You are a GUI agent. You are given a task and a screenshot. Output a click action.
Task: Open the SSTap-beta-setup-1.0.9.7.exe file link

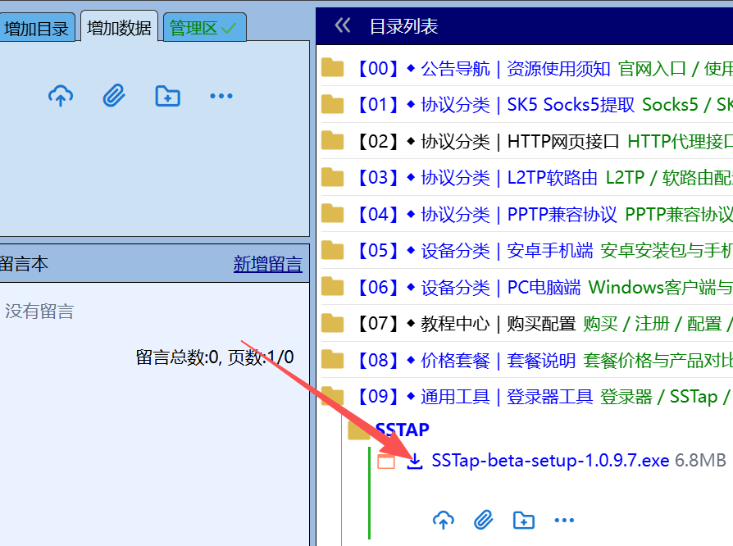pyautogui.click(x=550, y=461)
